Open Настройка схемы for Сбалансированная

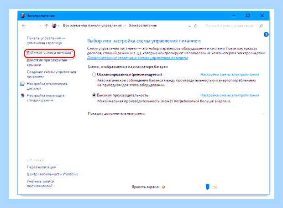pyautogui.click(x=230, y=75)
